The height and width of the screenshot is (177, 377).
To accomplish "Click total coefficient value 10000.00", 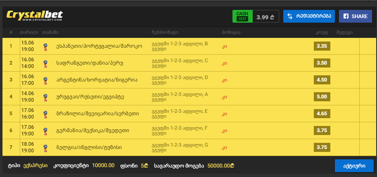I will (103, 165).
